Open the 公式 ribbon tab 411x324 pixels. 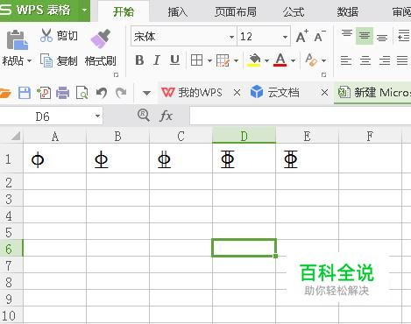(293, 12)
